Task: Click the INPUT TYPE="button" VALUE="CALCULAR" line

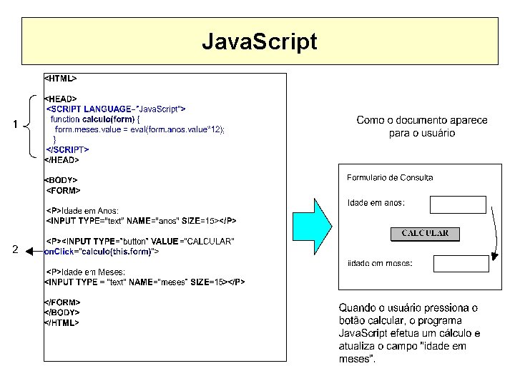Action: point(140,242)
